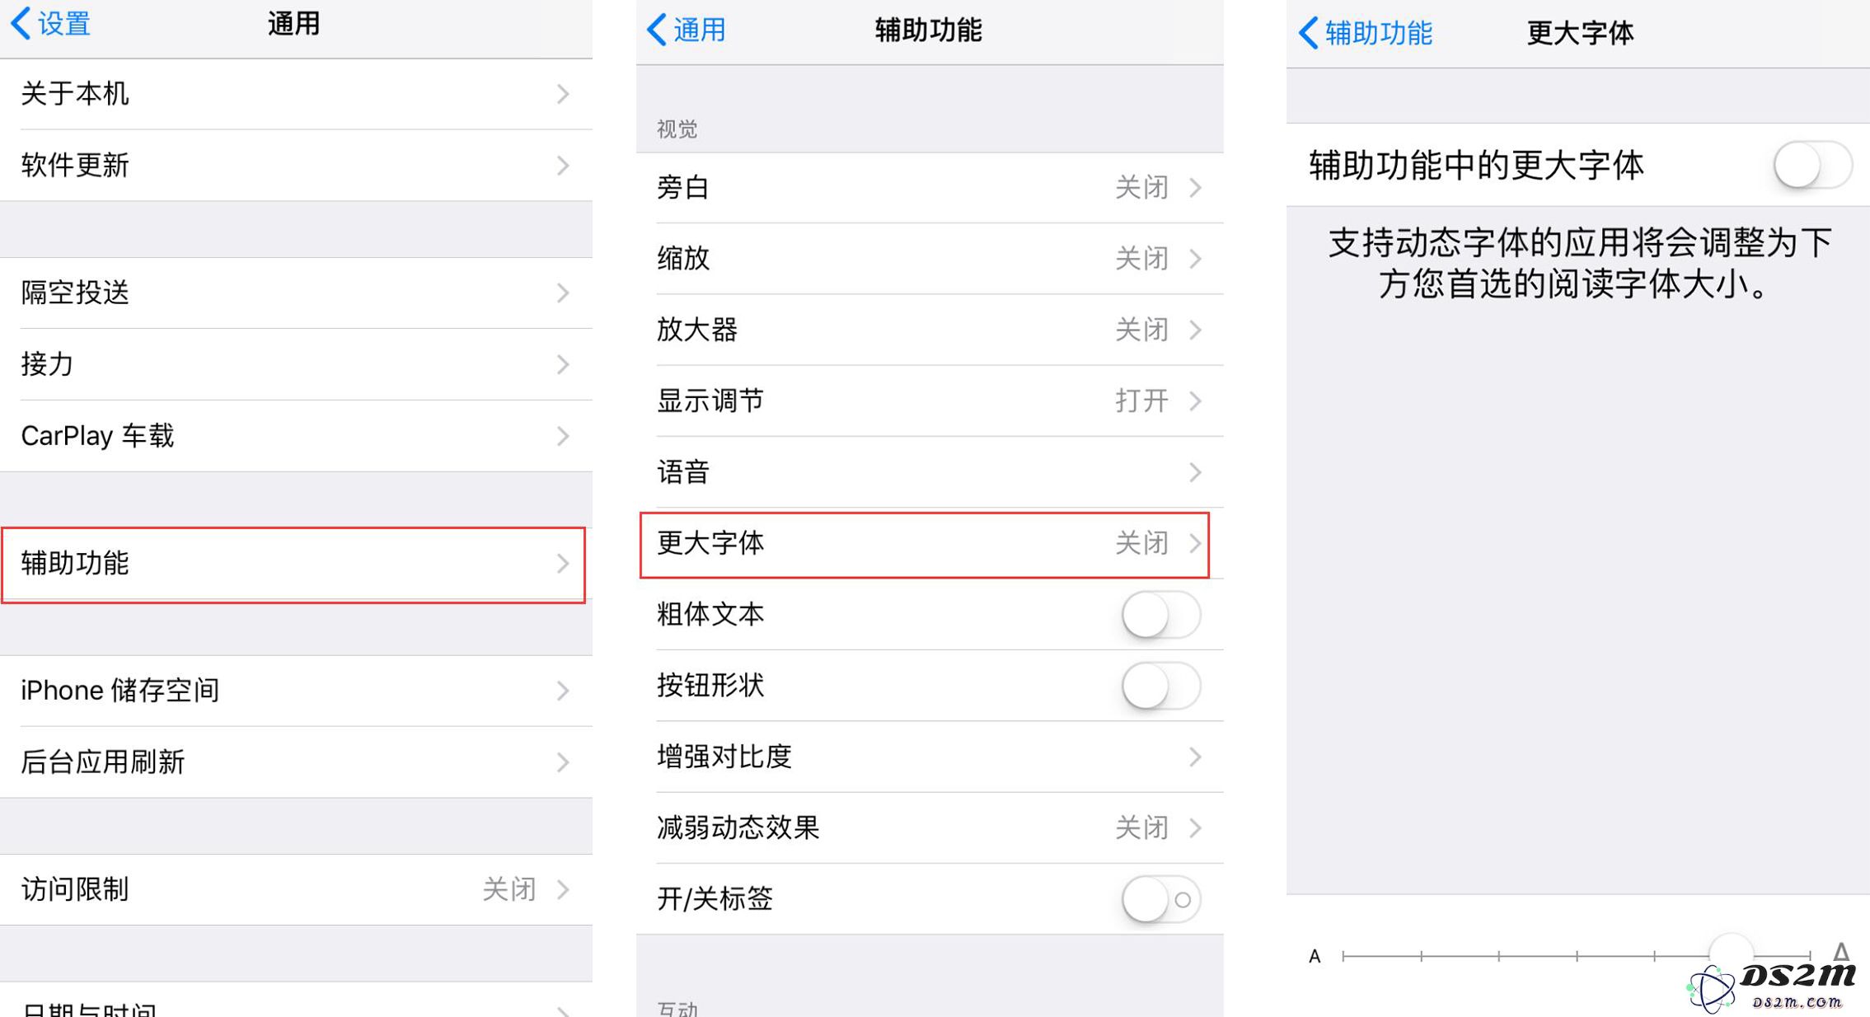The height and width of the screenshot is (1017, 1870).
Task: Tap the chevron on 语音 row
Action: (x=1195, y=472)
